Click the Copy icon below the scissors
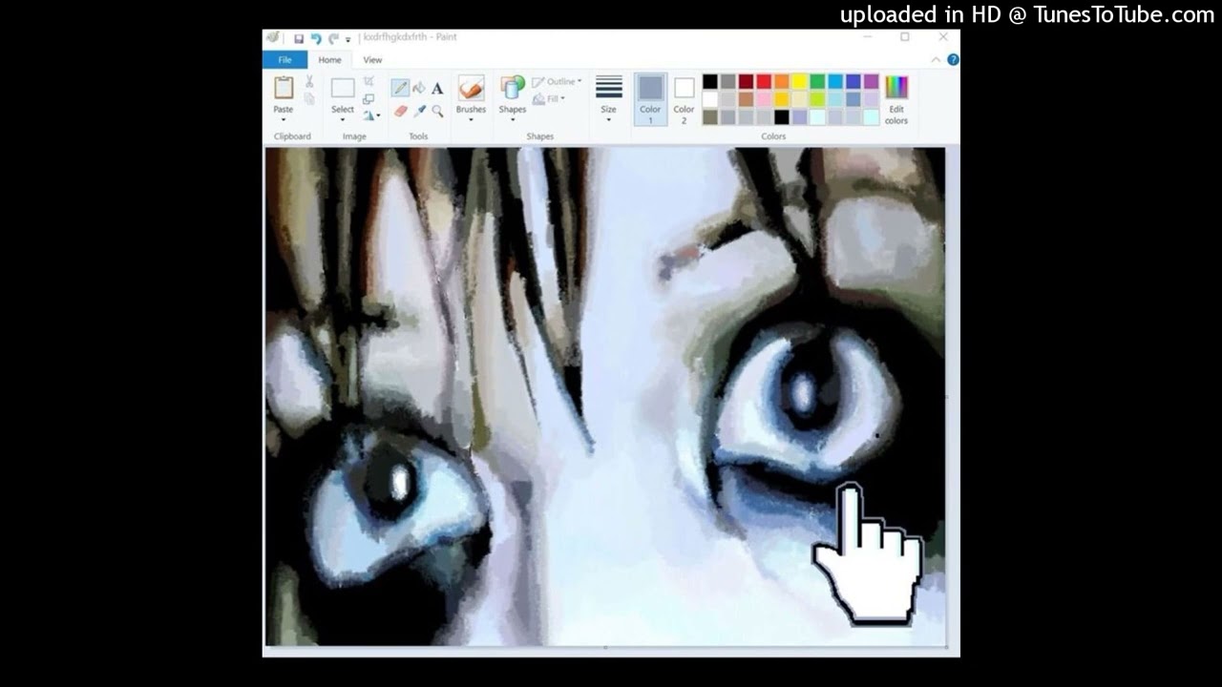 309,99
